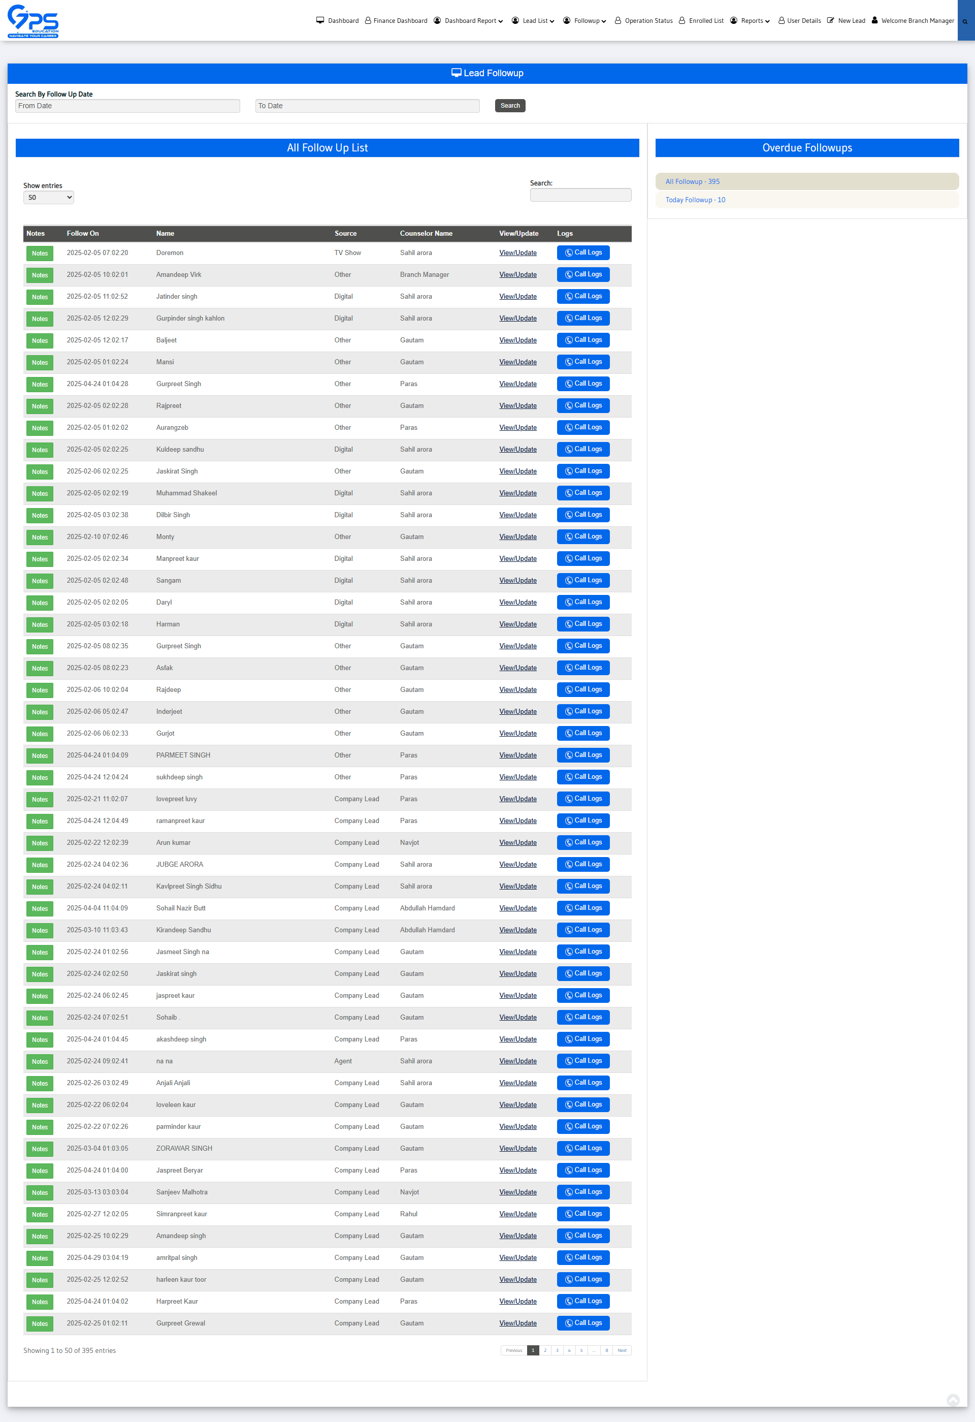This screenshot has width=975, height=1422.
Task: Open Call Logs for Manpreet kaur
Action: point(583,559)
